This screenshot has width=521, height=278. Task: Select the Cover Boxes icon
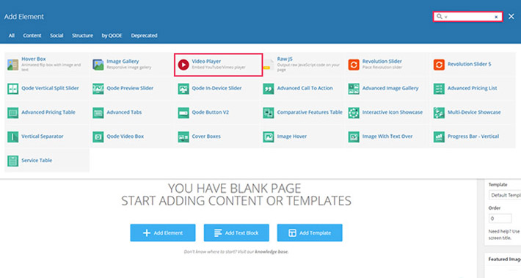coord(183,136)
